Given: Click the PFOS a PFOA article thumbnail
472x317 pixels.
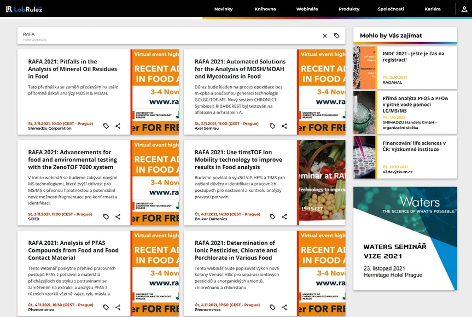Looking at the screenshot, I should point(365,113).
